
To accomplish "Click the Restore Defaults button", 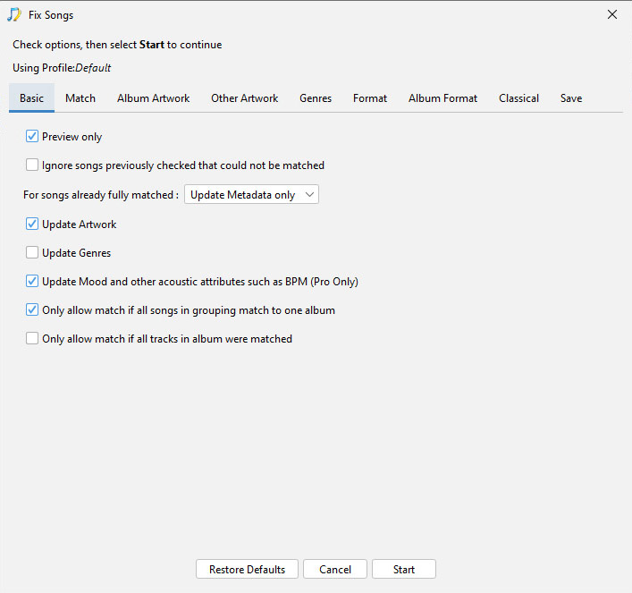I will point(247,569).
